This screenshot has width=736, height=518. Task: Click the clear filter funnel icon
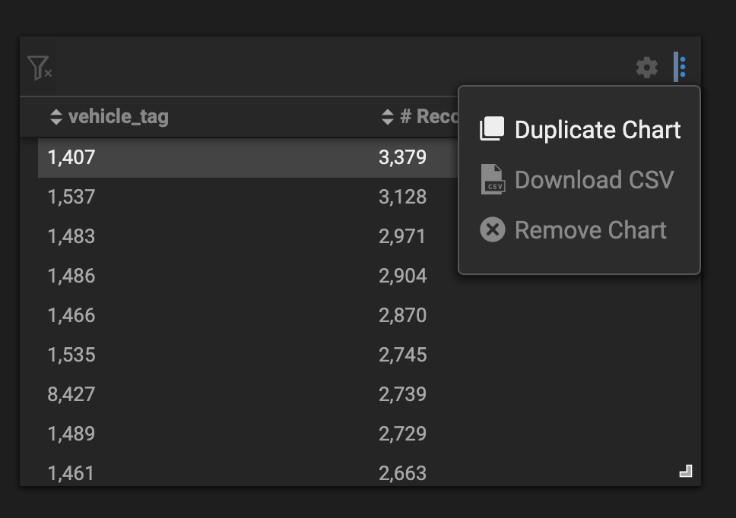pyautogui.click(x=40, y=68)
